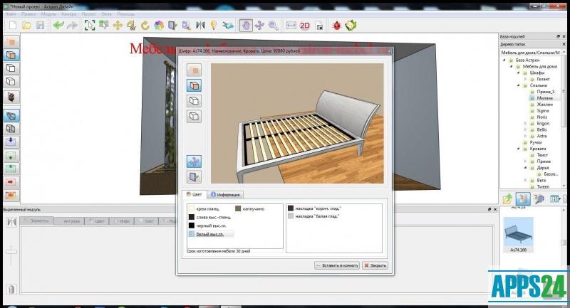This screenshot has width=570, height=308.
Task: Click the 2D view toolbar button
Action: pyautogui.click(x=305, y=25)
